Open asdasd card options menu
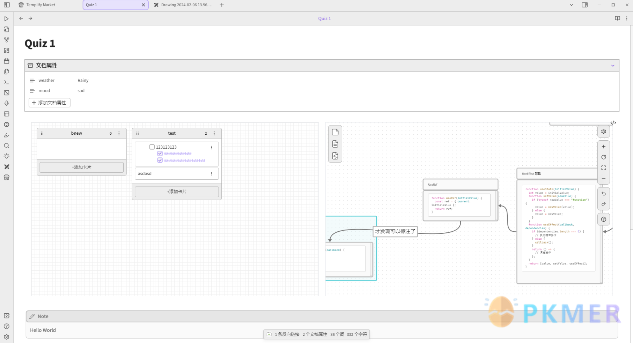 click(x=212, y=174)
